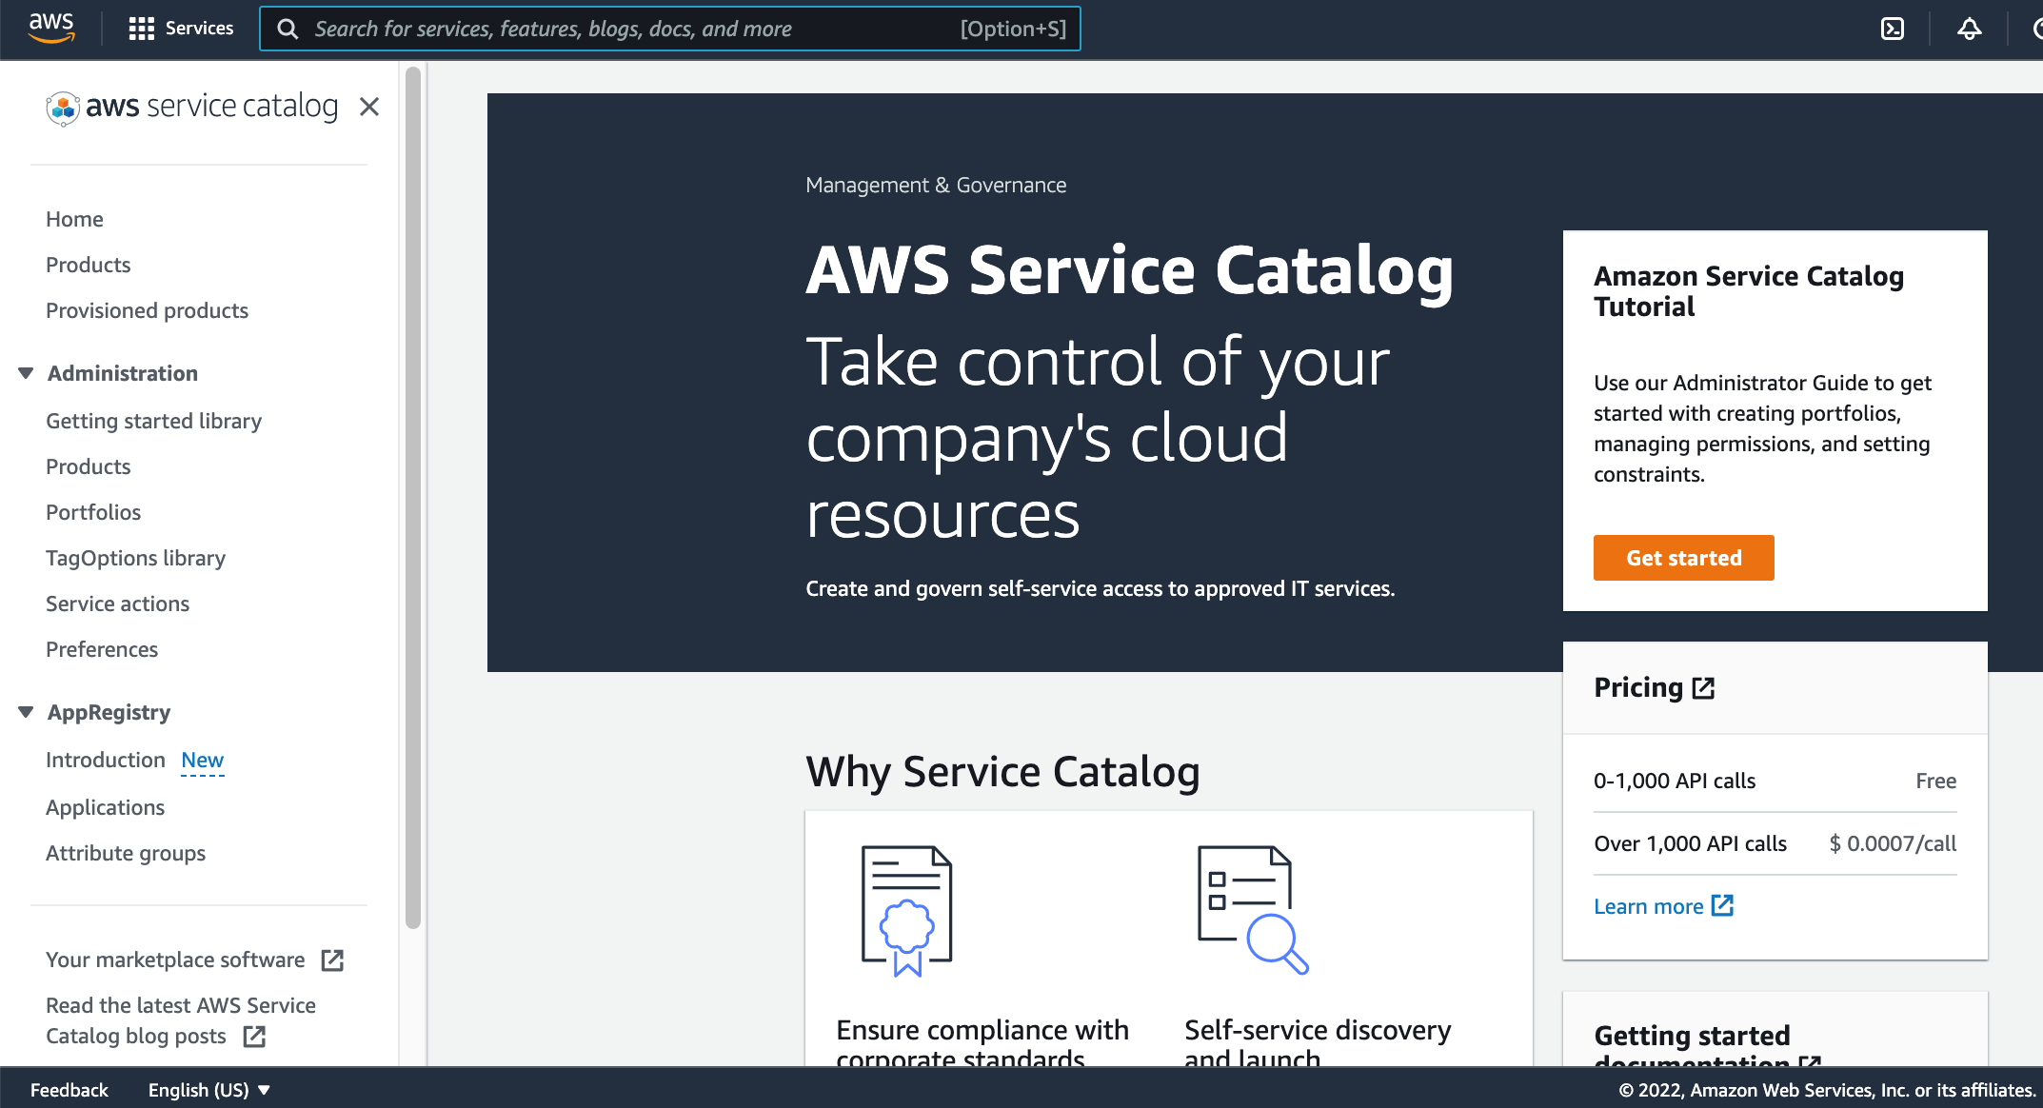Collapse the Administration section
The width and height of the screenshot is (2043, 1108).
[x=26, y=373]
